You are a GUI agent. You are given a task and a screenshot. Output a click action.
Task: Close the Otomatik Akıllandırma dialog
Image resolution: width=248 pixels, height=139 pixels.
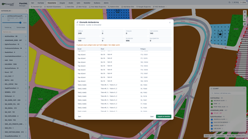point(170,22)
